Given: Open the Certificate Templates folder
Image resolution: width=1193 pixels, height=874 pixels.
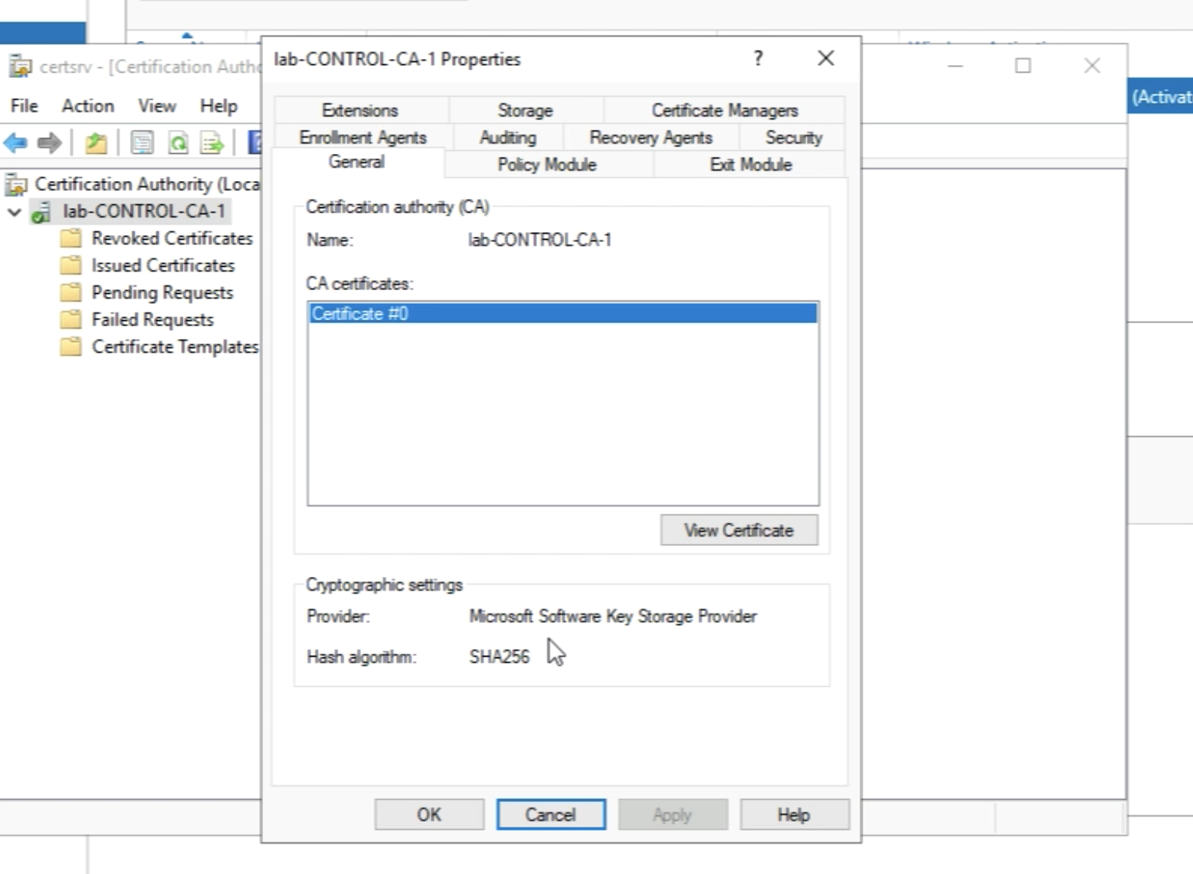Looking at the screenshot, I should point(174,347).
